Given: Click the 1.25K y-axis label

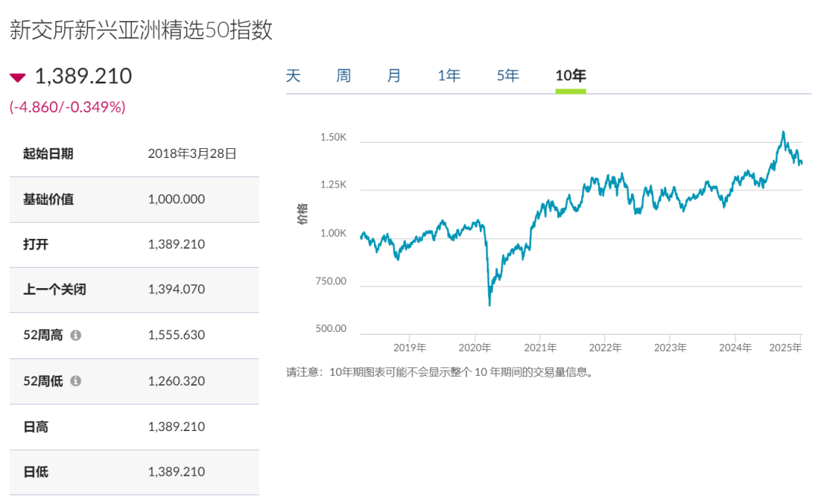Looking at the screenshot, I should [x=333, y=185].
